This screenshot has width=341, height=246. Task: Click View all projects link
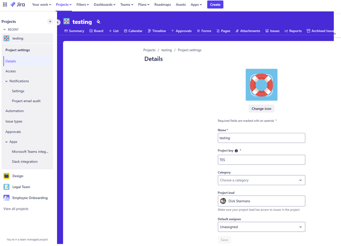16,209
